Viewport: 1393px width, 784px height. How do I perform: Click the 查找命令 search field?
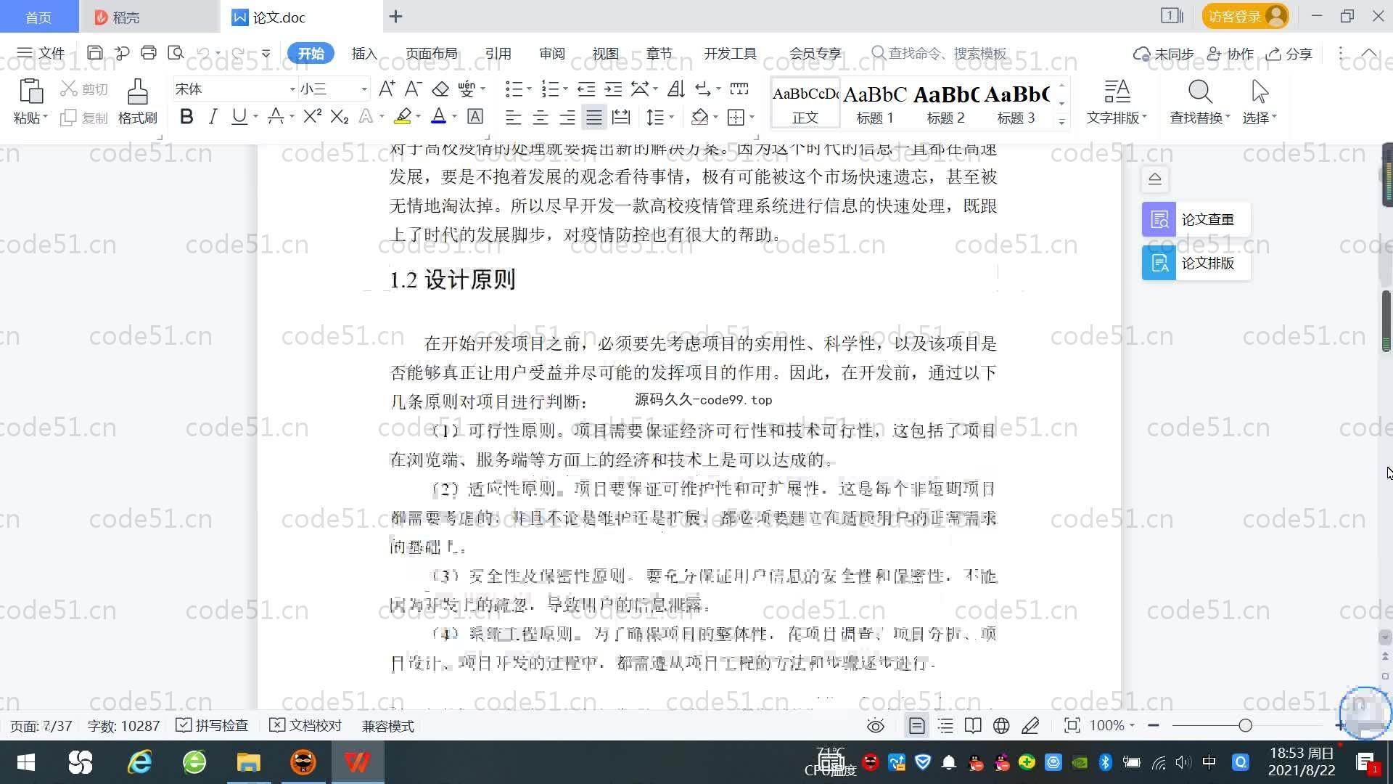coord(940,53)
